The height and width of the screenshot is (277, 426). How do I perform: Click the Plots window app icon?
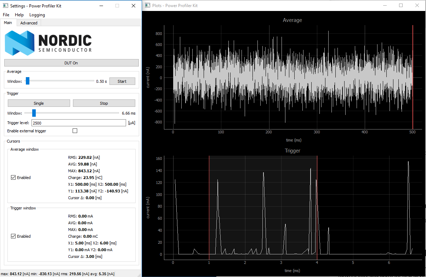148,5
